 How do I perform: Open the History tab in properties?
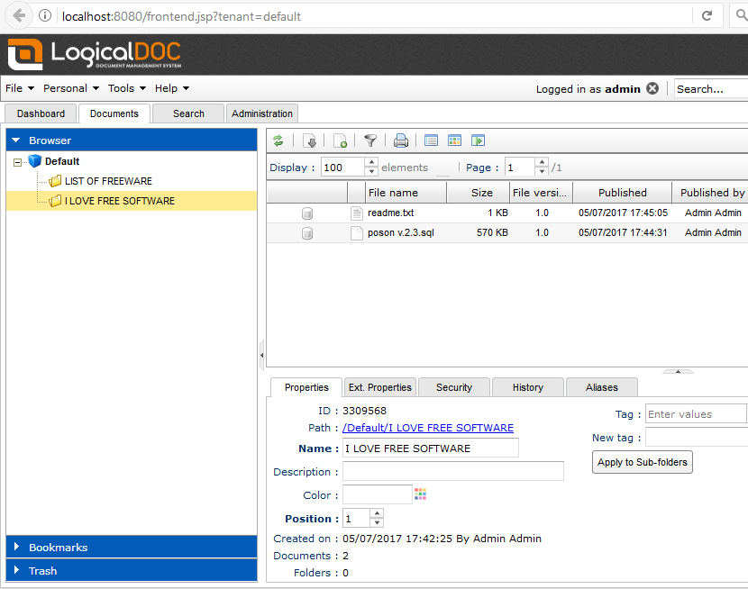(x=527, y=386)
